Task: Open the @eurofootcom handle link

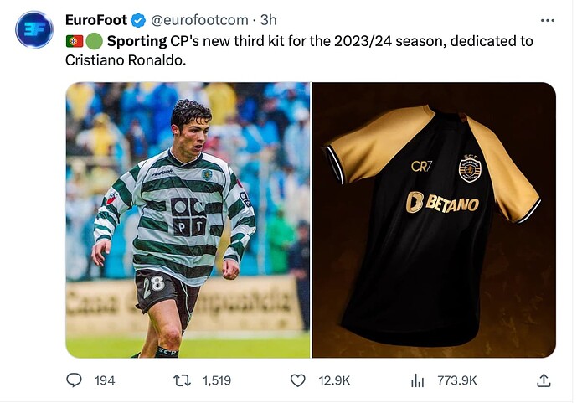Action: click(x=199, y=20)
